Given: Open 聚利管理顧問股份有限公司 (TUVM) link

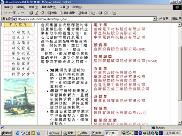Looking at the screenshot, I should 125,61.
